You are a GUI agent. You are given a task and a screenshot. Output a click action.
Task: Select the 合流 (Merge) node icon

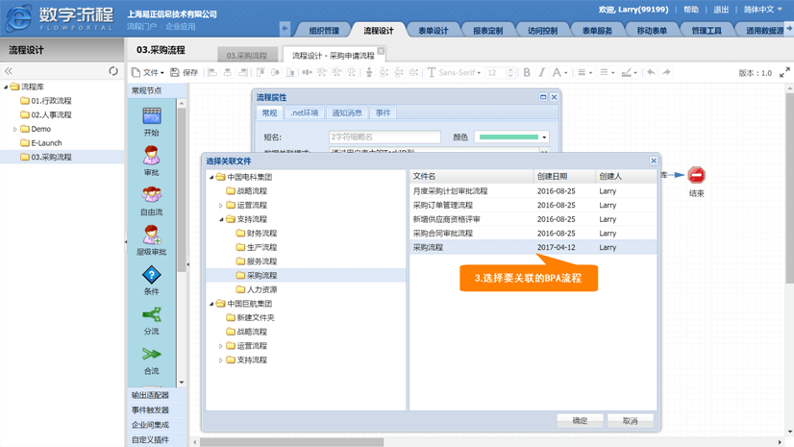(x=151, y=355)
